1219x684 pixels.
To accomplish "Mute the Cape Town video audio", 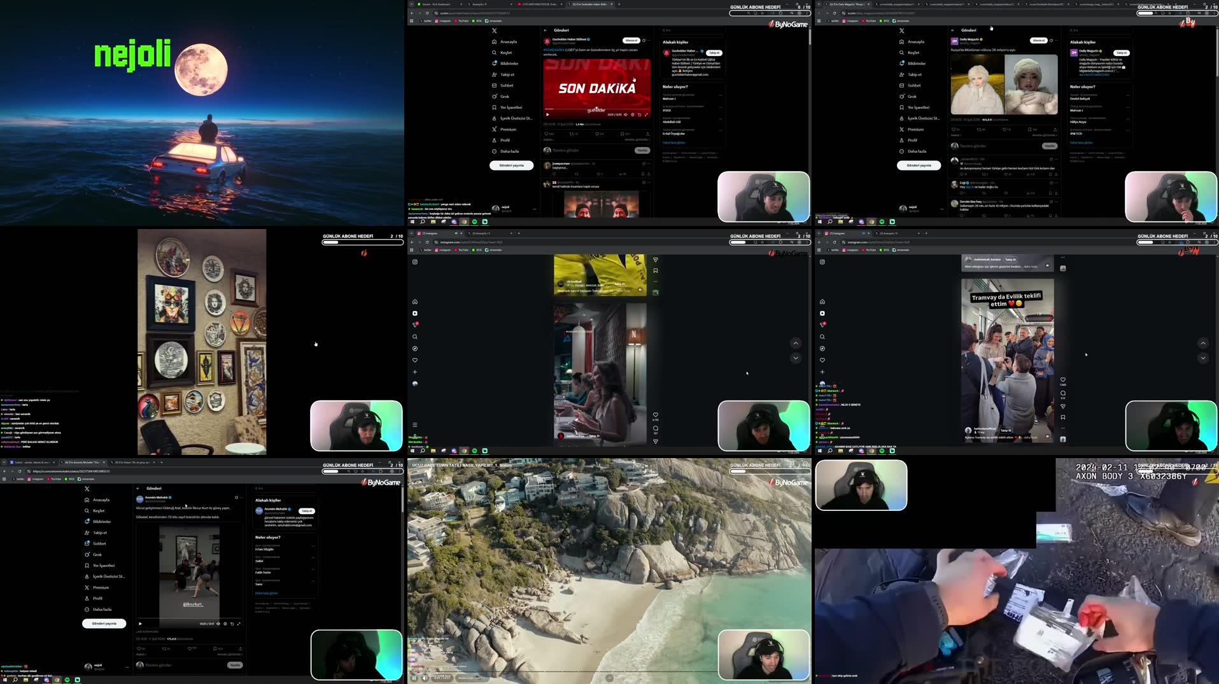I will coord(424,678).
